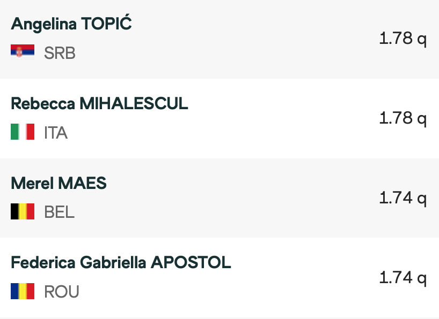439x319 pixels.
Task: Open Merel MAES athlete profile
Action: click(59, 183)
